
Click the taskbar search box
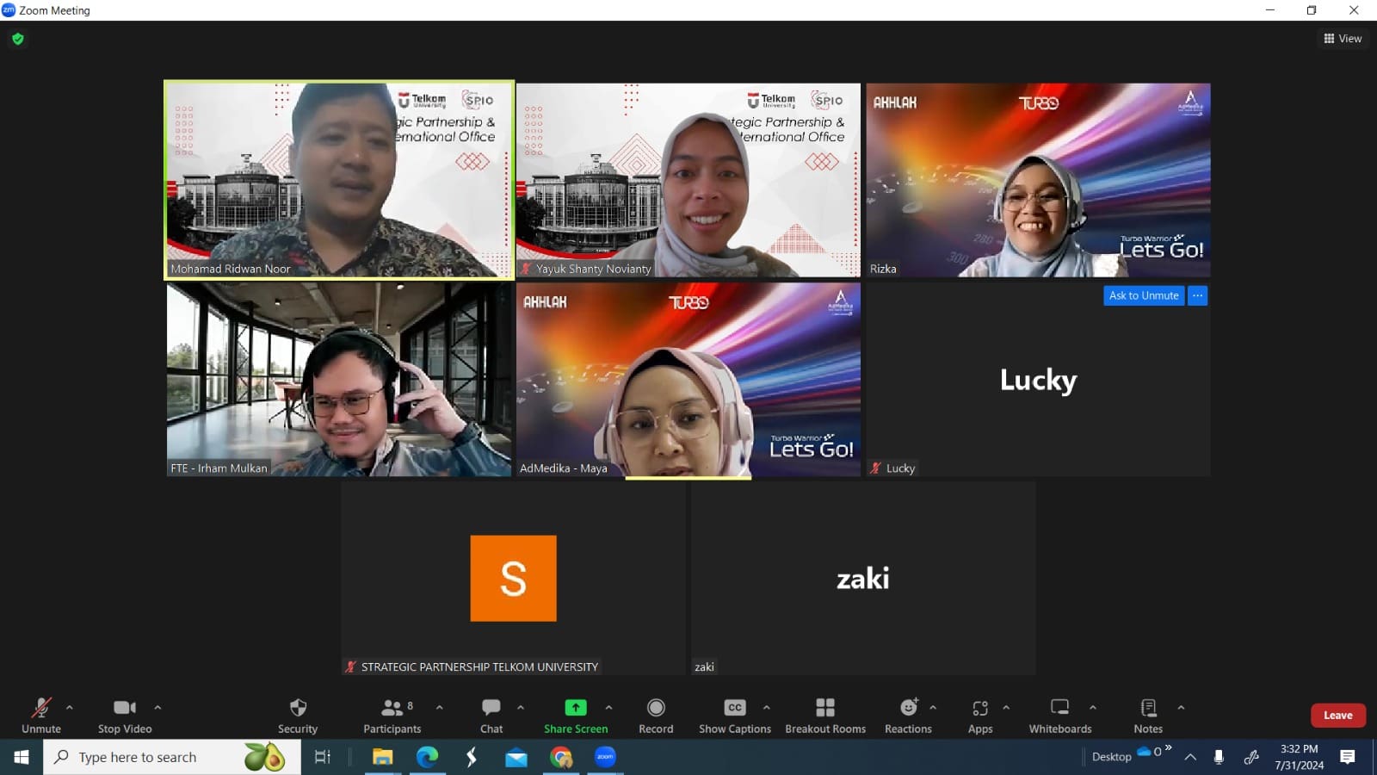point(172,757)
